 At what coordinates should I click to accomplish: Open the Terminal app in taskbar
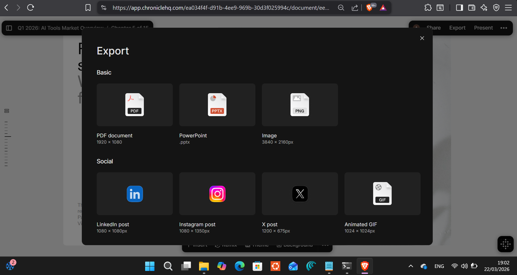point(347,266)
